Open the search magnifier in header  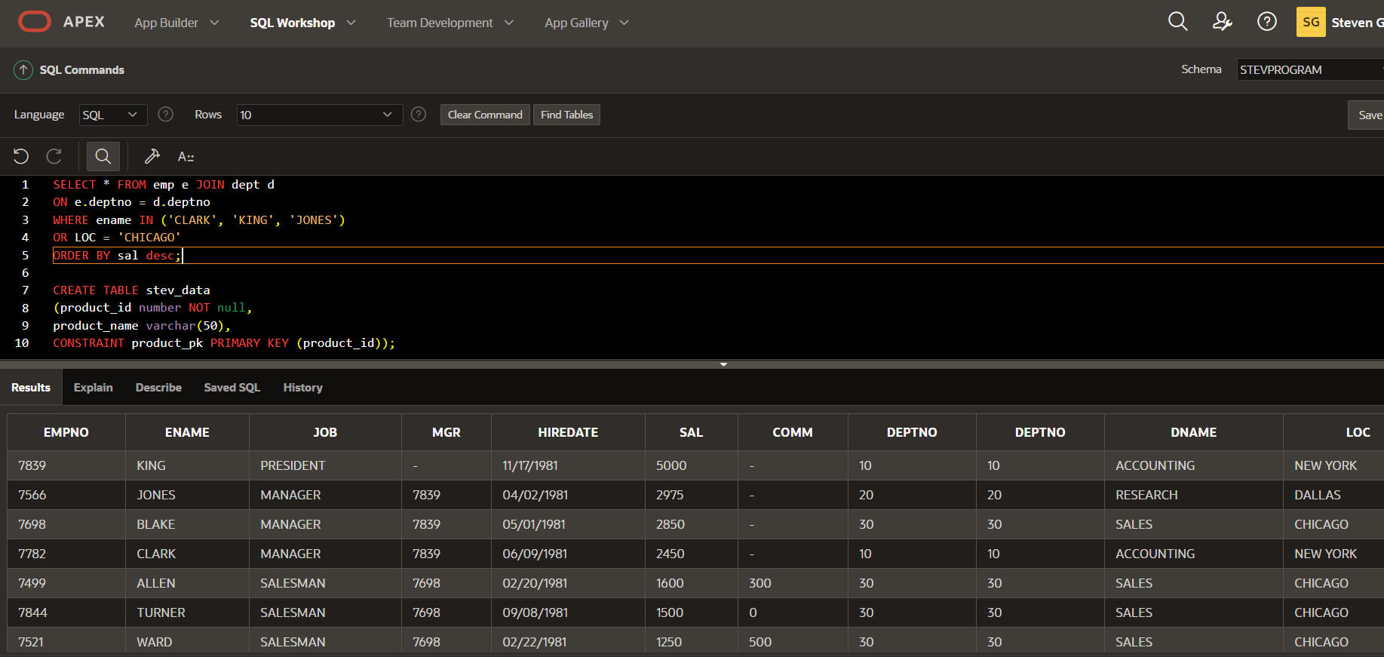click(x=1177, y=22)
